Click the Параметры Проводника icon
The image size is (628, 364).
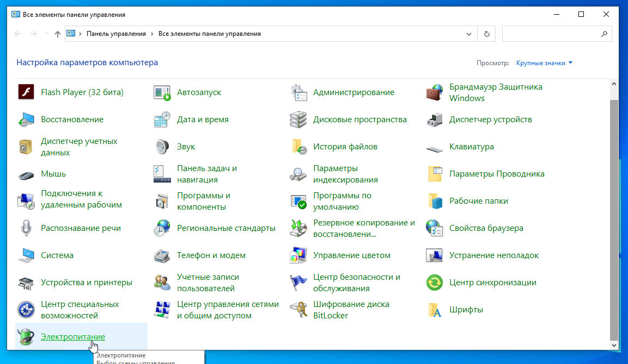pos(435,174)
